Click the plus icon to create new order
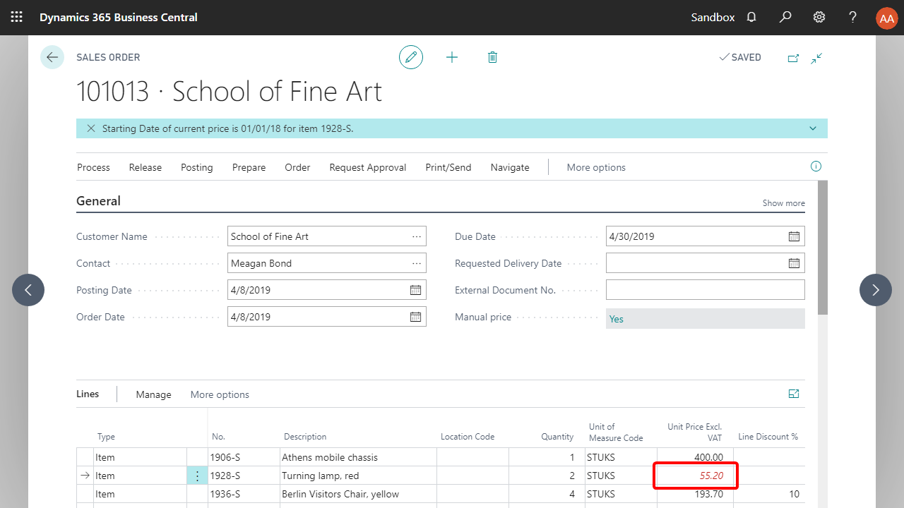The image size is (904, 508). pyautogui.click(x=452, y=57)
